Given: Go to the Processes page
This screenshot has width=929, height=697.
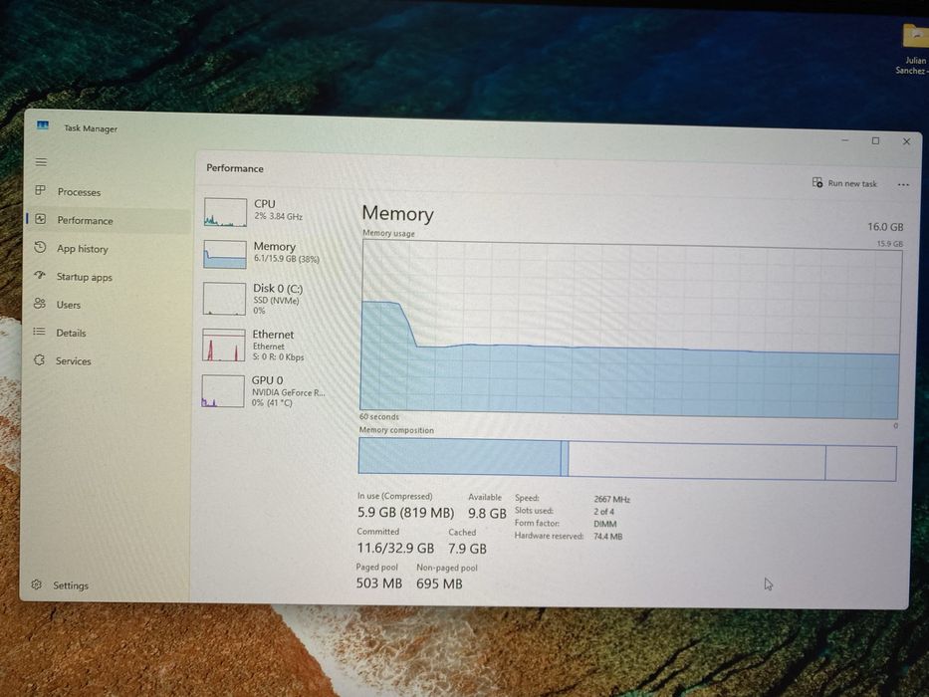Looking at the screenshot, I should tap(79, 192).
